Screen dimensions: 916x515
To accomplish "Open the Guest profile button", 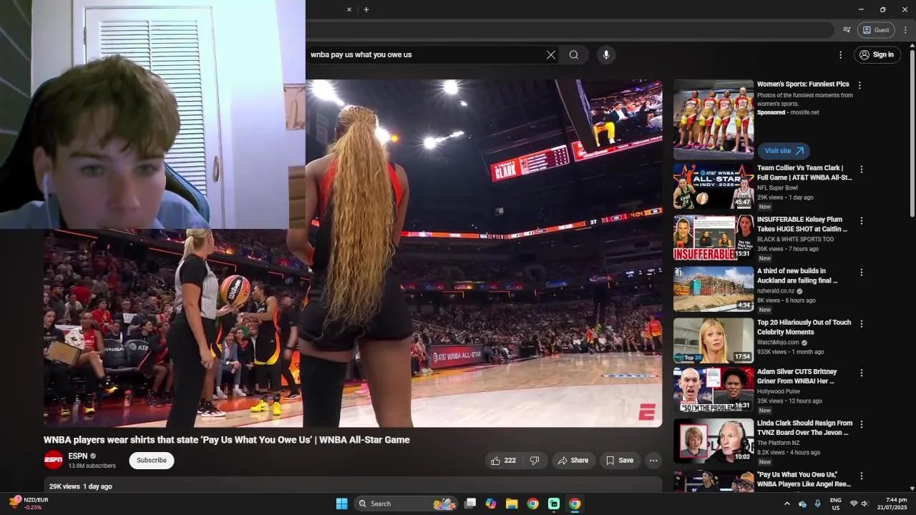I will [x=876, y=30].
